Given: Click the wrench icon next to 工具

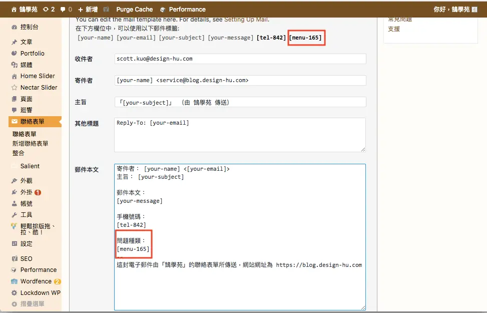Looking at the screenshot, I should pyautogui.click(x=15, y=215).
